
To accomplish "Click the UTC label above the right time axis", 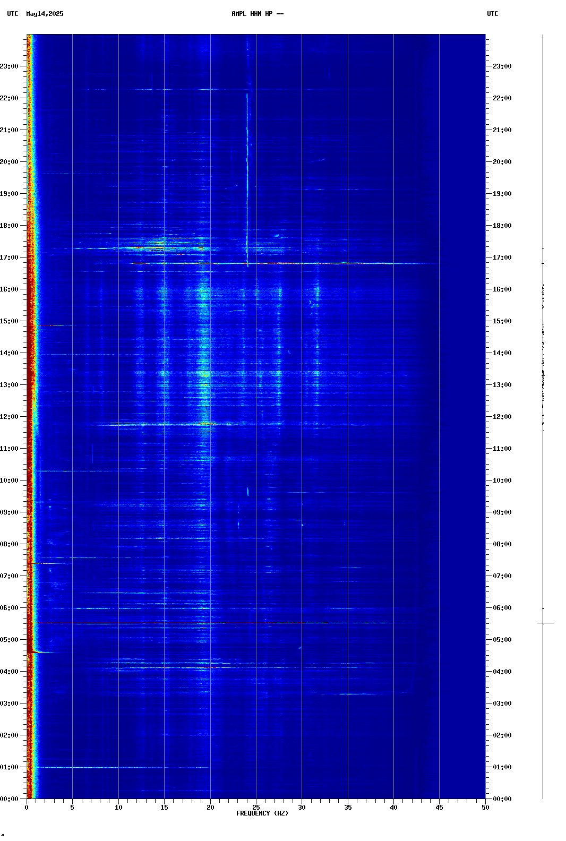I will point(493,14).
